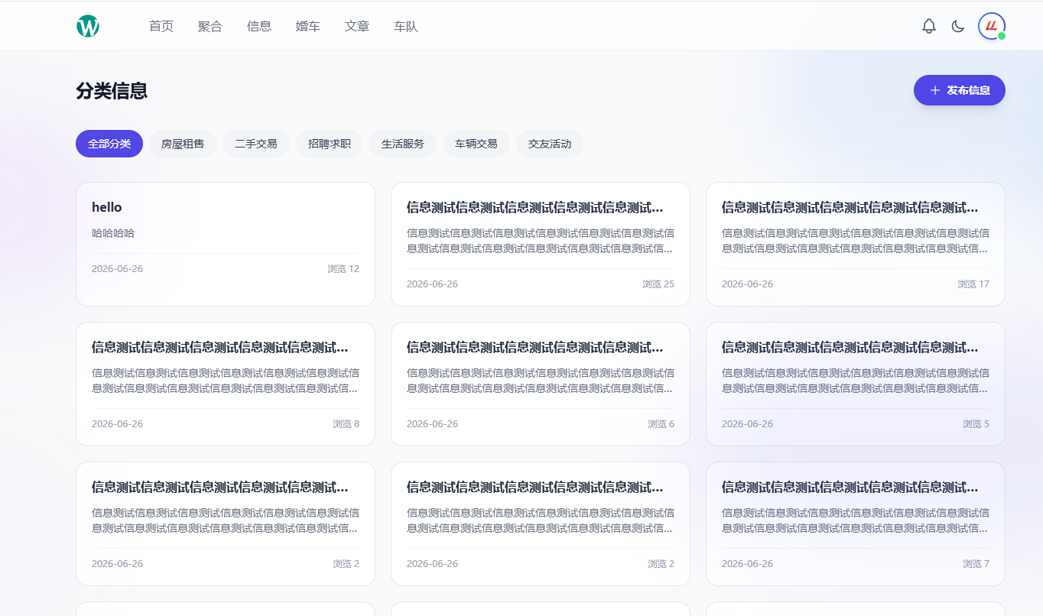Click date 2026-06-26 on hello card
The image size is (1043, 616).
click(x=117, y=269)
